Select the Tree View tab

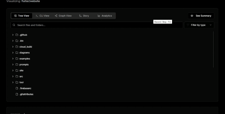pyautogui.click(x=22, y=16)
